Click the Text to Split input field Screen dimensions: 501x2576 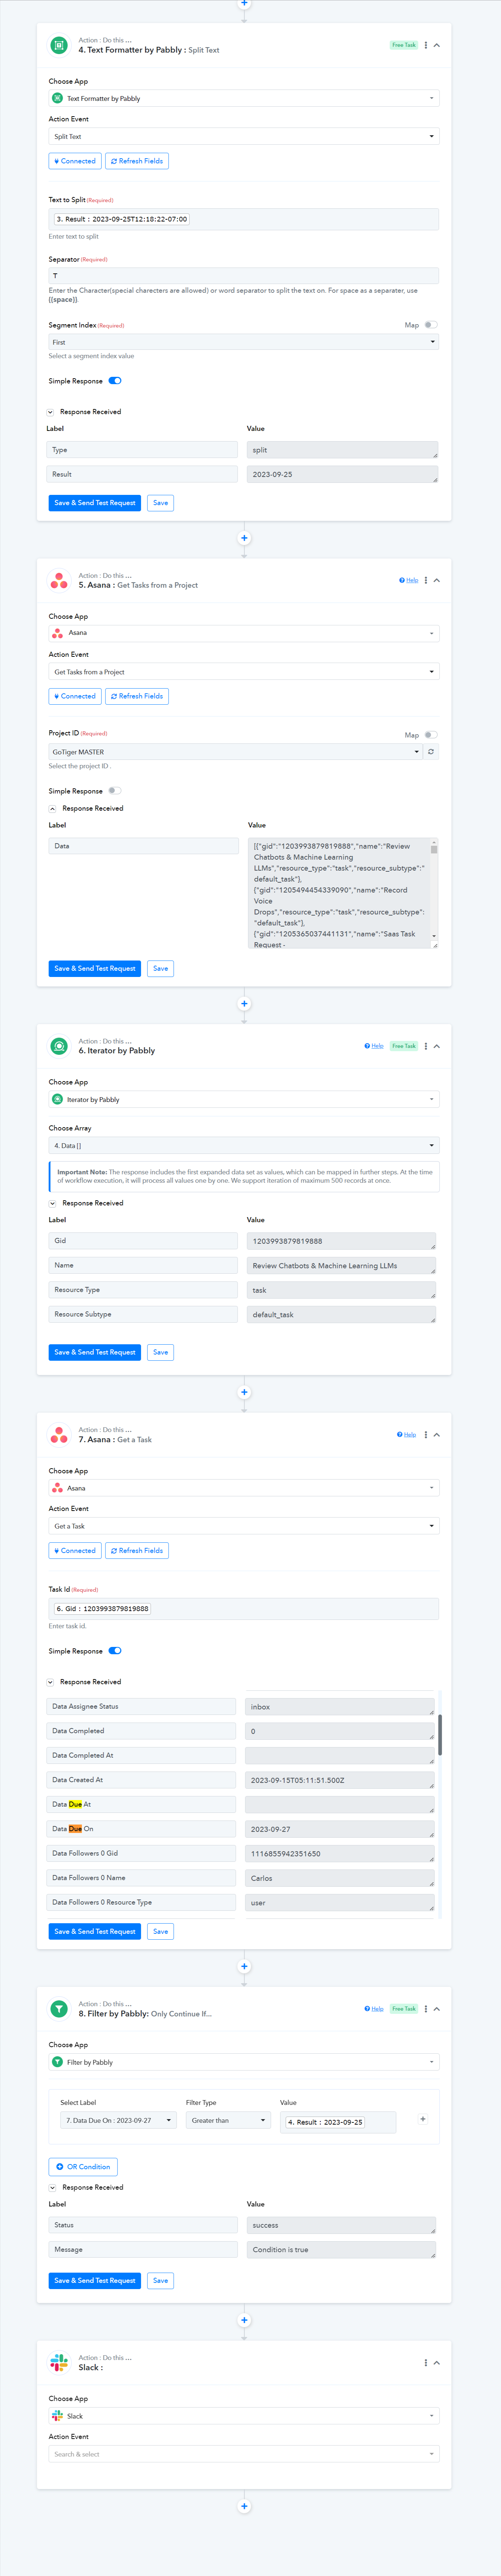tap(244, 219)
